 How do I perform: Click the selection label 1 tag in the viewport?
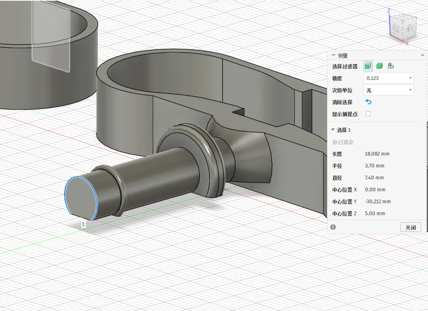tap(83, 224)
